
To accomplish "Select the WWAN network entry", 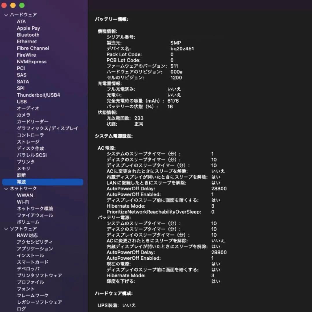I will coord(25,195).
